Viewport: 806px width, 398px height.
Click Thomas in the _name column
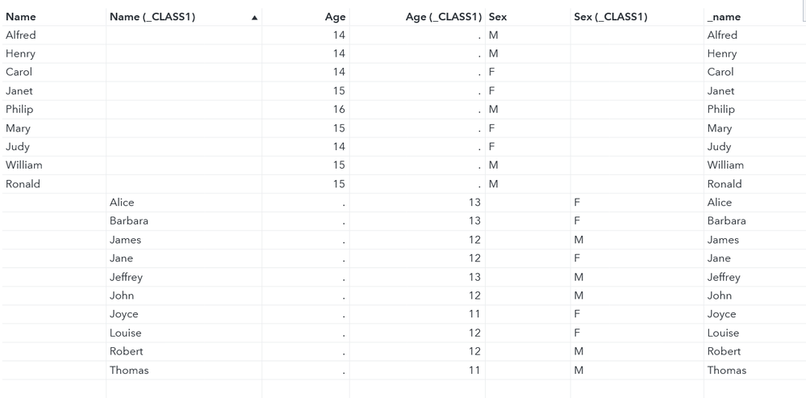click(727, 371)
